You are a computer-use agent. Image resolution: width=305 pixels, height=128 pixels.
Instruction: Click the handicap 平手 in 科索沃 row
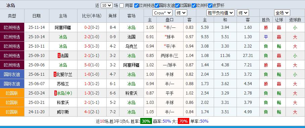[170, 93]
